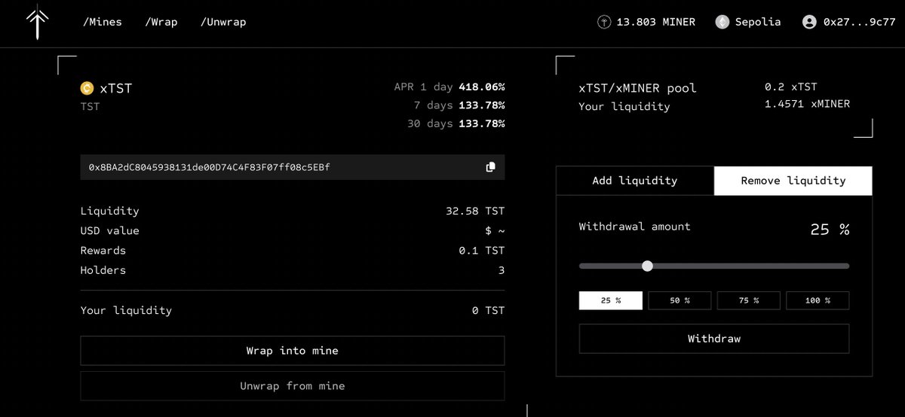Copy the xTST contract address
905x417 pixels.
tap(491, 167)
